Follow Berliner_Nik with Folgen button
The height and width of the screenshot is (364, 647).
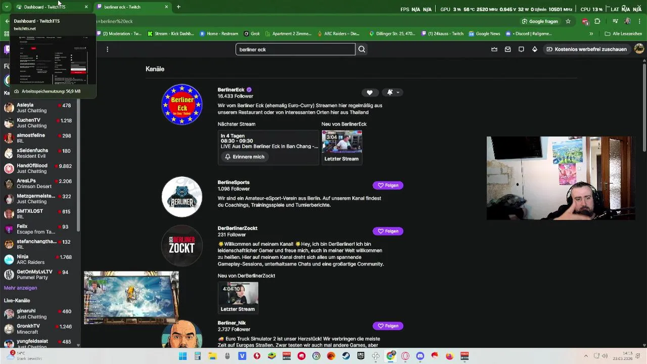388,326
